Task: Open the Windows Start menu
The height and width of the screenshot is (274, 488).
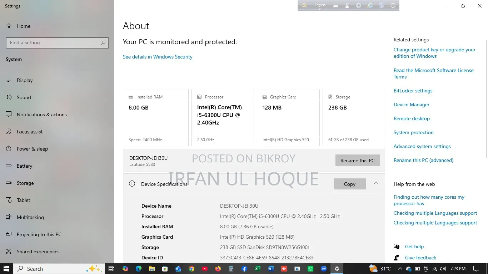Action: pos(6,269)
